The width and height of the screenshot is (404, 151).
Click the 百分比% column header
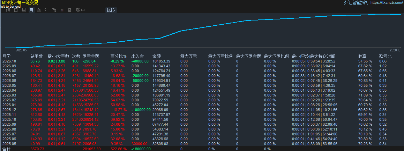119,56
